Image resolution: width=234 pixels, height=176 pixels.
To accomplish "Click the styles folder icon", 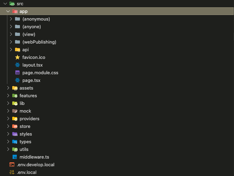I will [15, 134].
